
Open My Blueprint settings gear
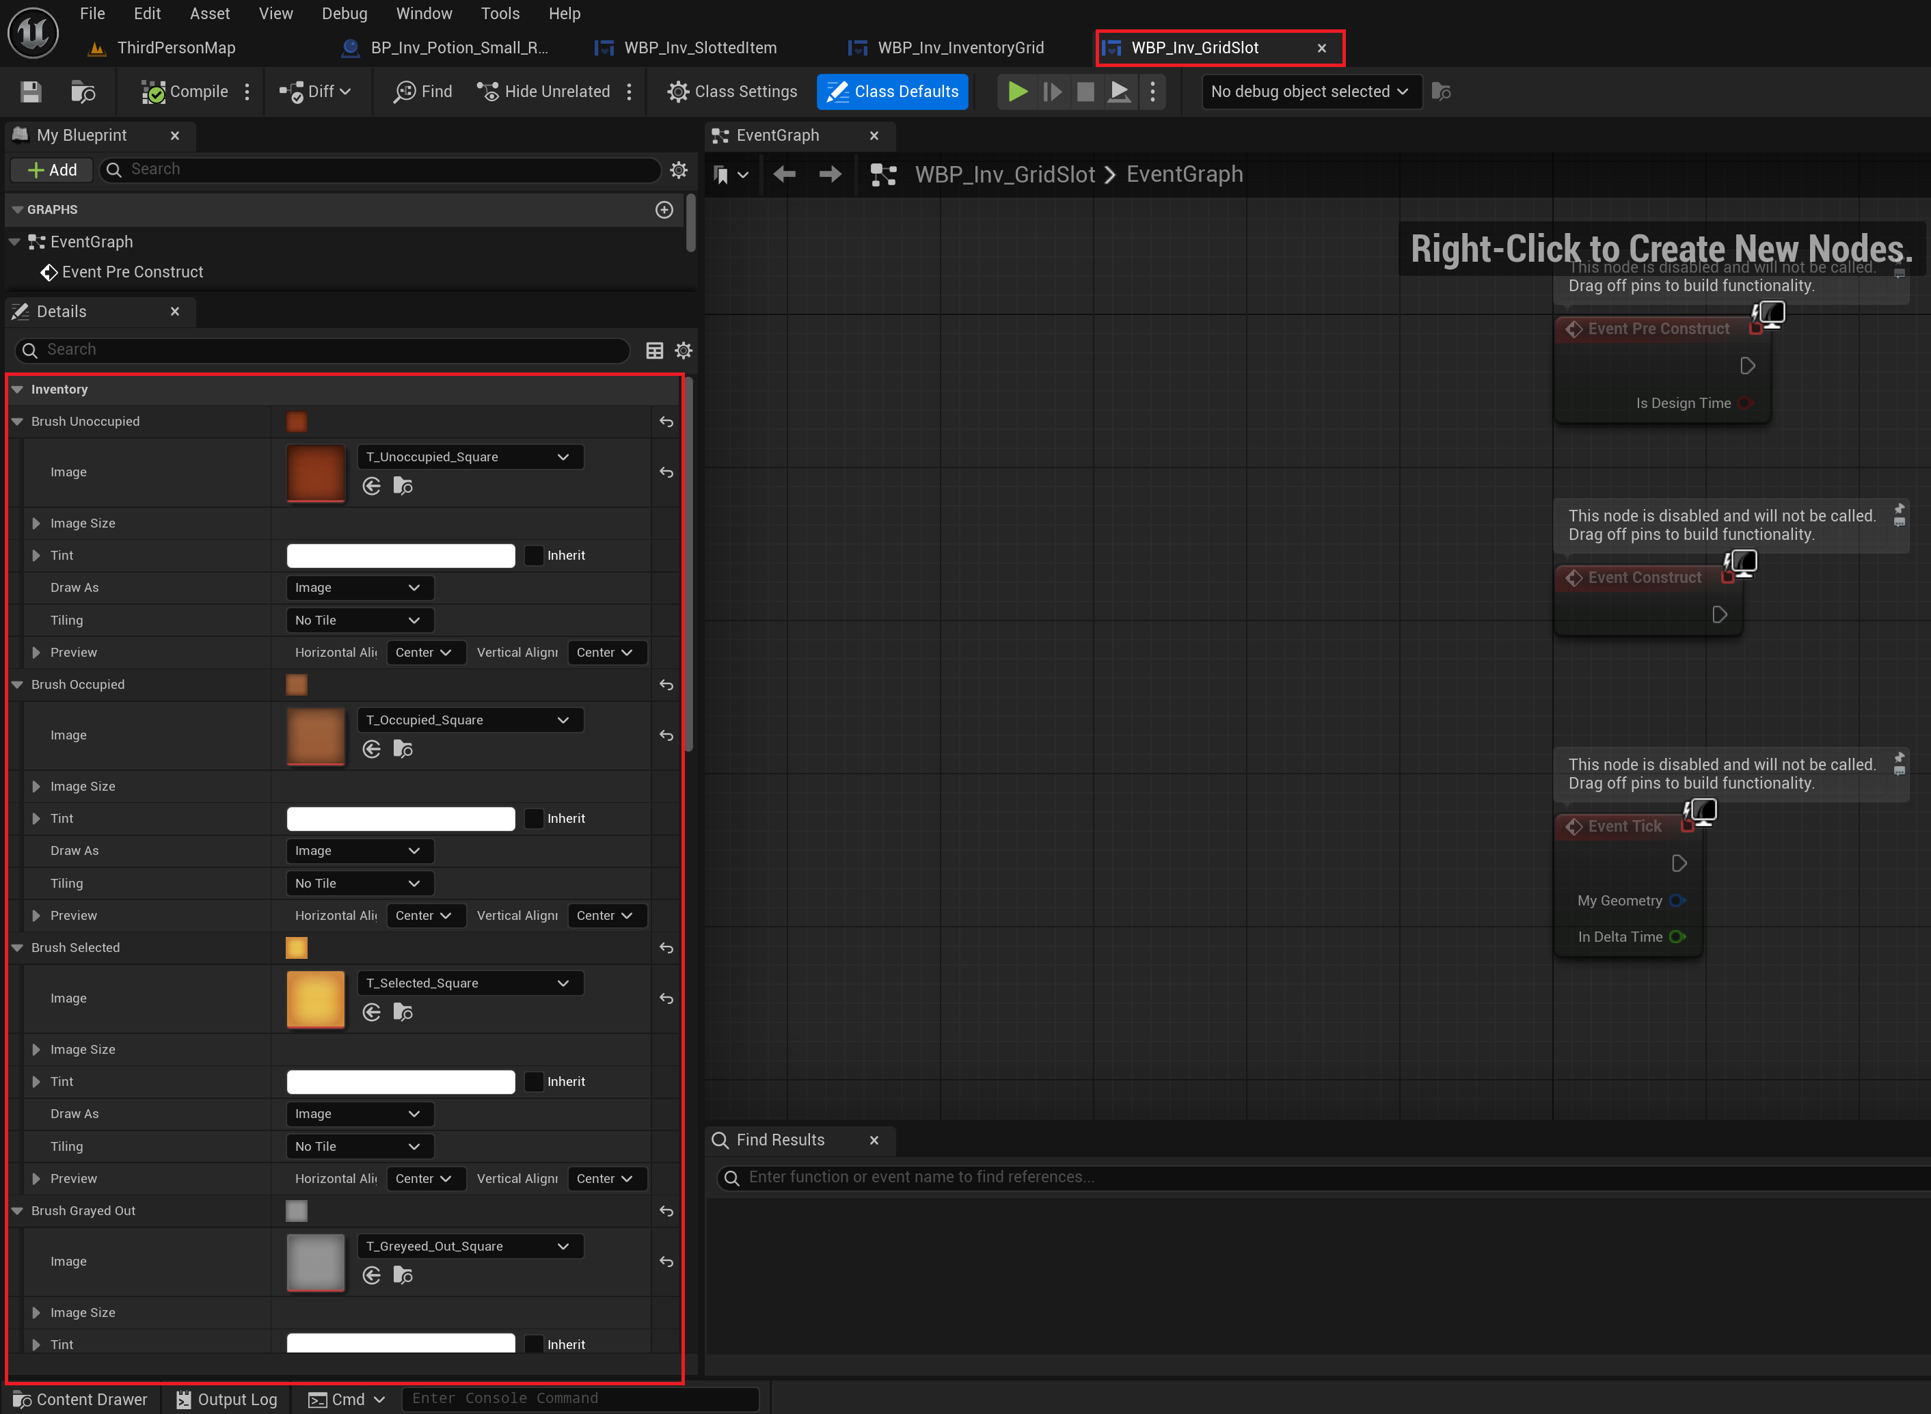(679, 169)
